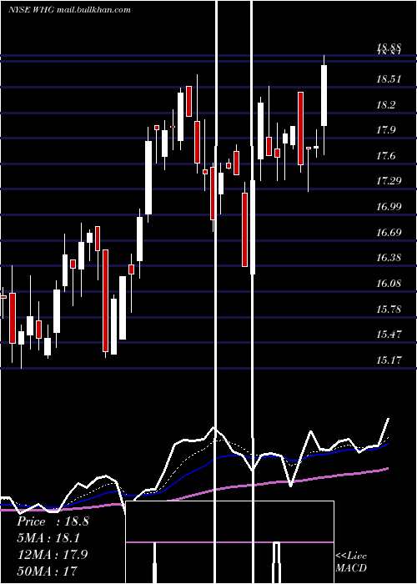Click the NYSE WHG mail.bullkhan.com title text
417x584 pixels.
pyautogui.click(x=69, y=10)
